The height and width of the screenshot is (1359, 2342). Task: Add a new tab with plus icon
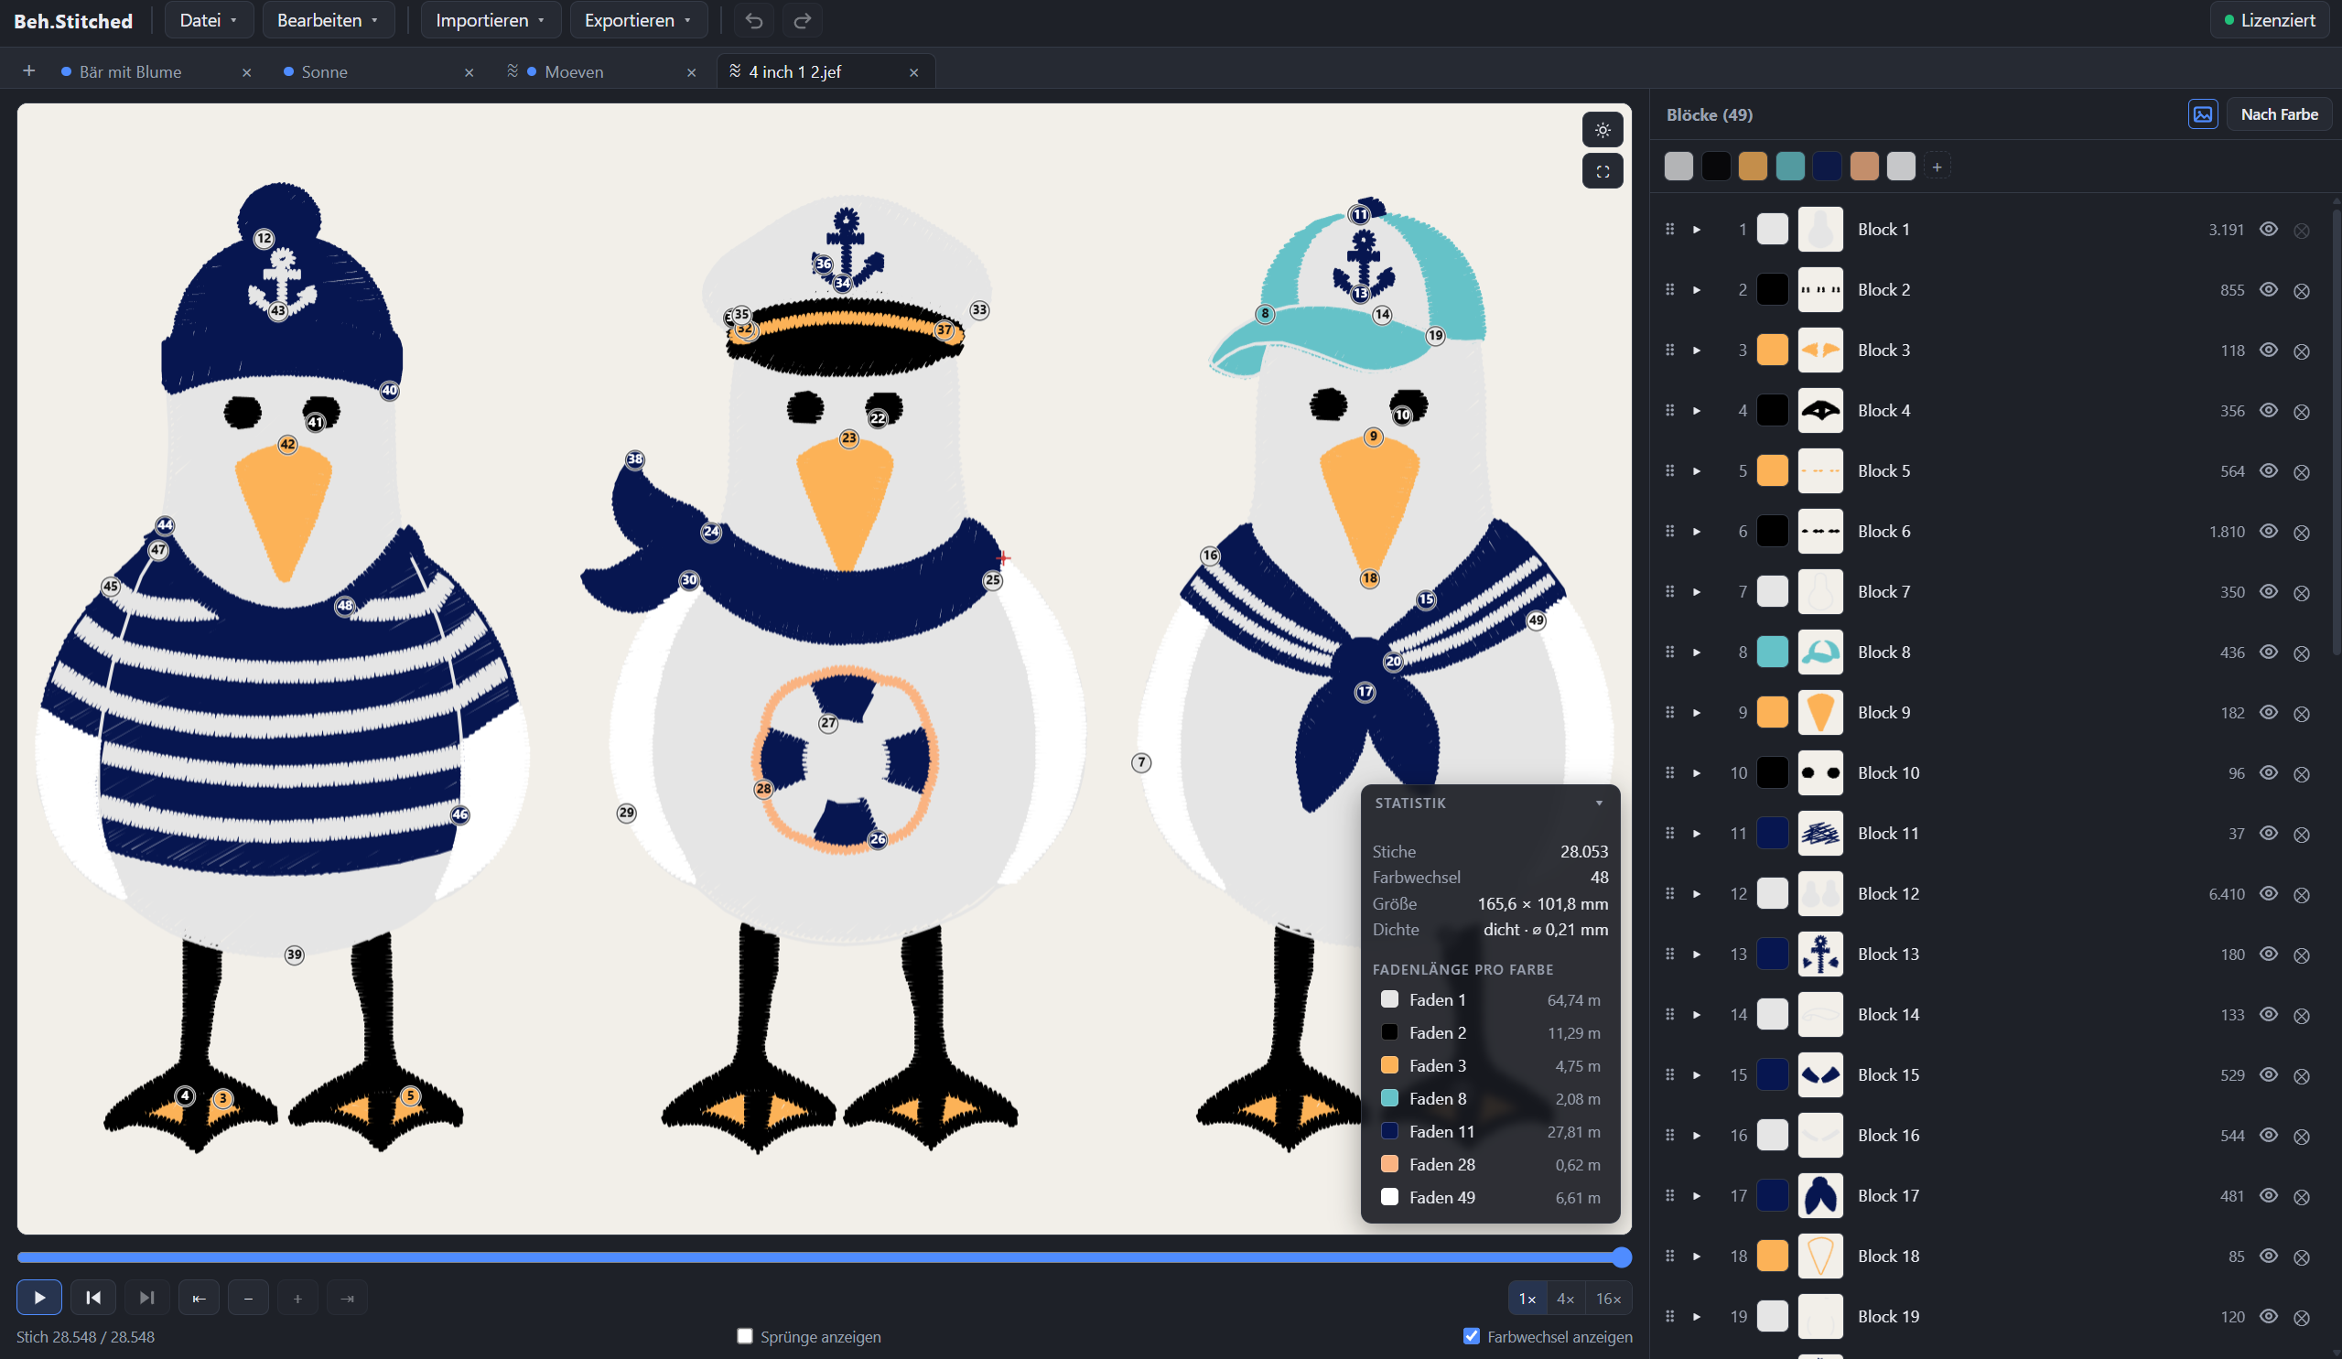click(x=28, y=71)
